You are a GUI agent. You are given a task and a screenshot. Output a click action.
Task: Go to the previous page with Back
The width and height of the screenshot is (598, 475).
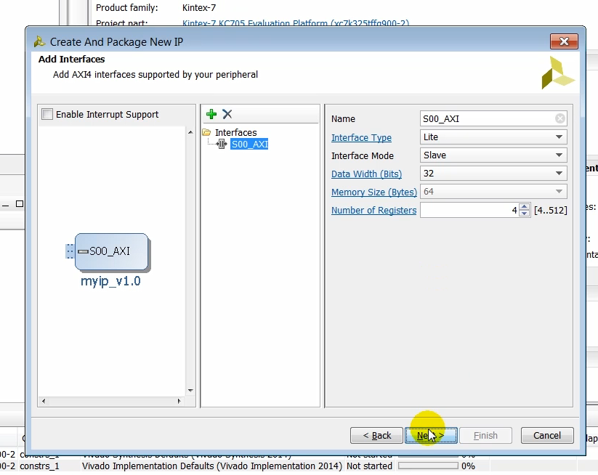pos(376,436)
